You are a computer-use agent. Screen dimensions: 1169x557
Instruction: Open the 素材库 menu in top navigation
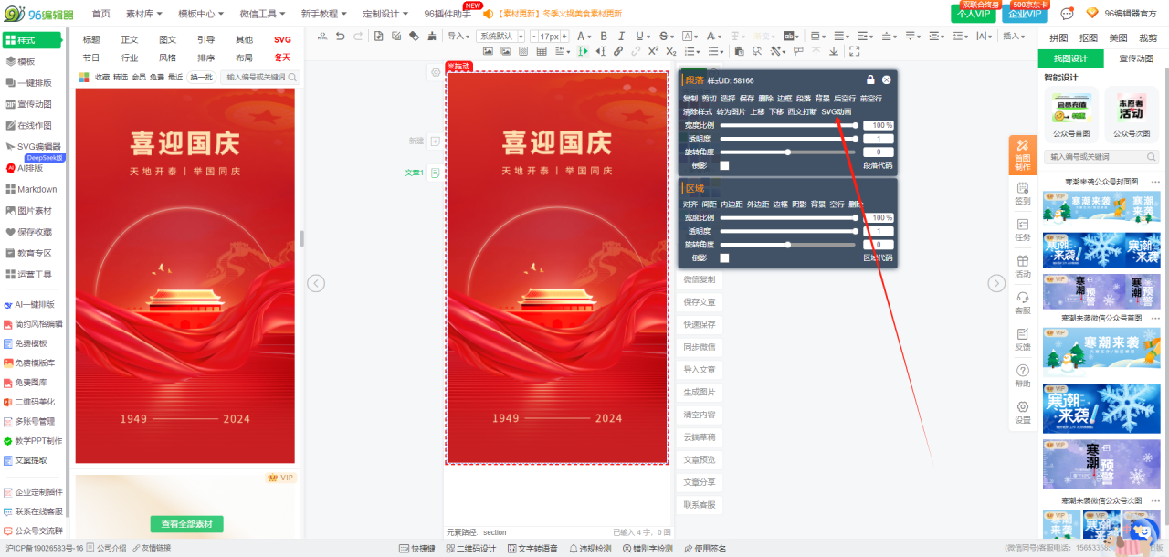pos(143,14)
